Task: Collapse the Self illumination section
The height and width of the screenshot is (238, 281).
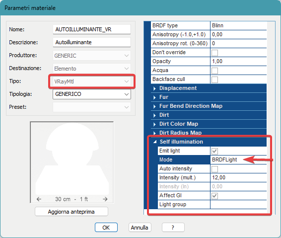Action: coord(155,142)
